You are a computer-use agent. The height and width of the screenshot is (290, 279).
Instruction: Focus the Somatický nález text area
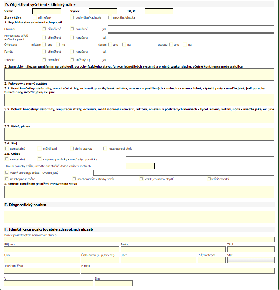[x=139, y=75]
